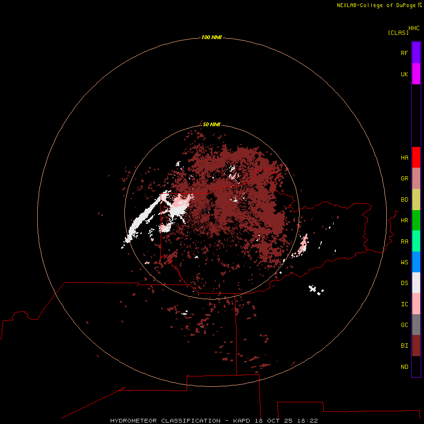Select the GR legend color block
The width and height of the screenshot is (424, 424).
416,179
